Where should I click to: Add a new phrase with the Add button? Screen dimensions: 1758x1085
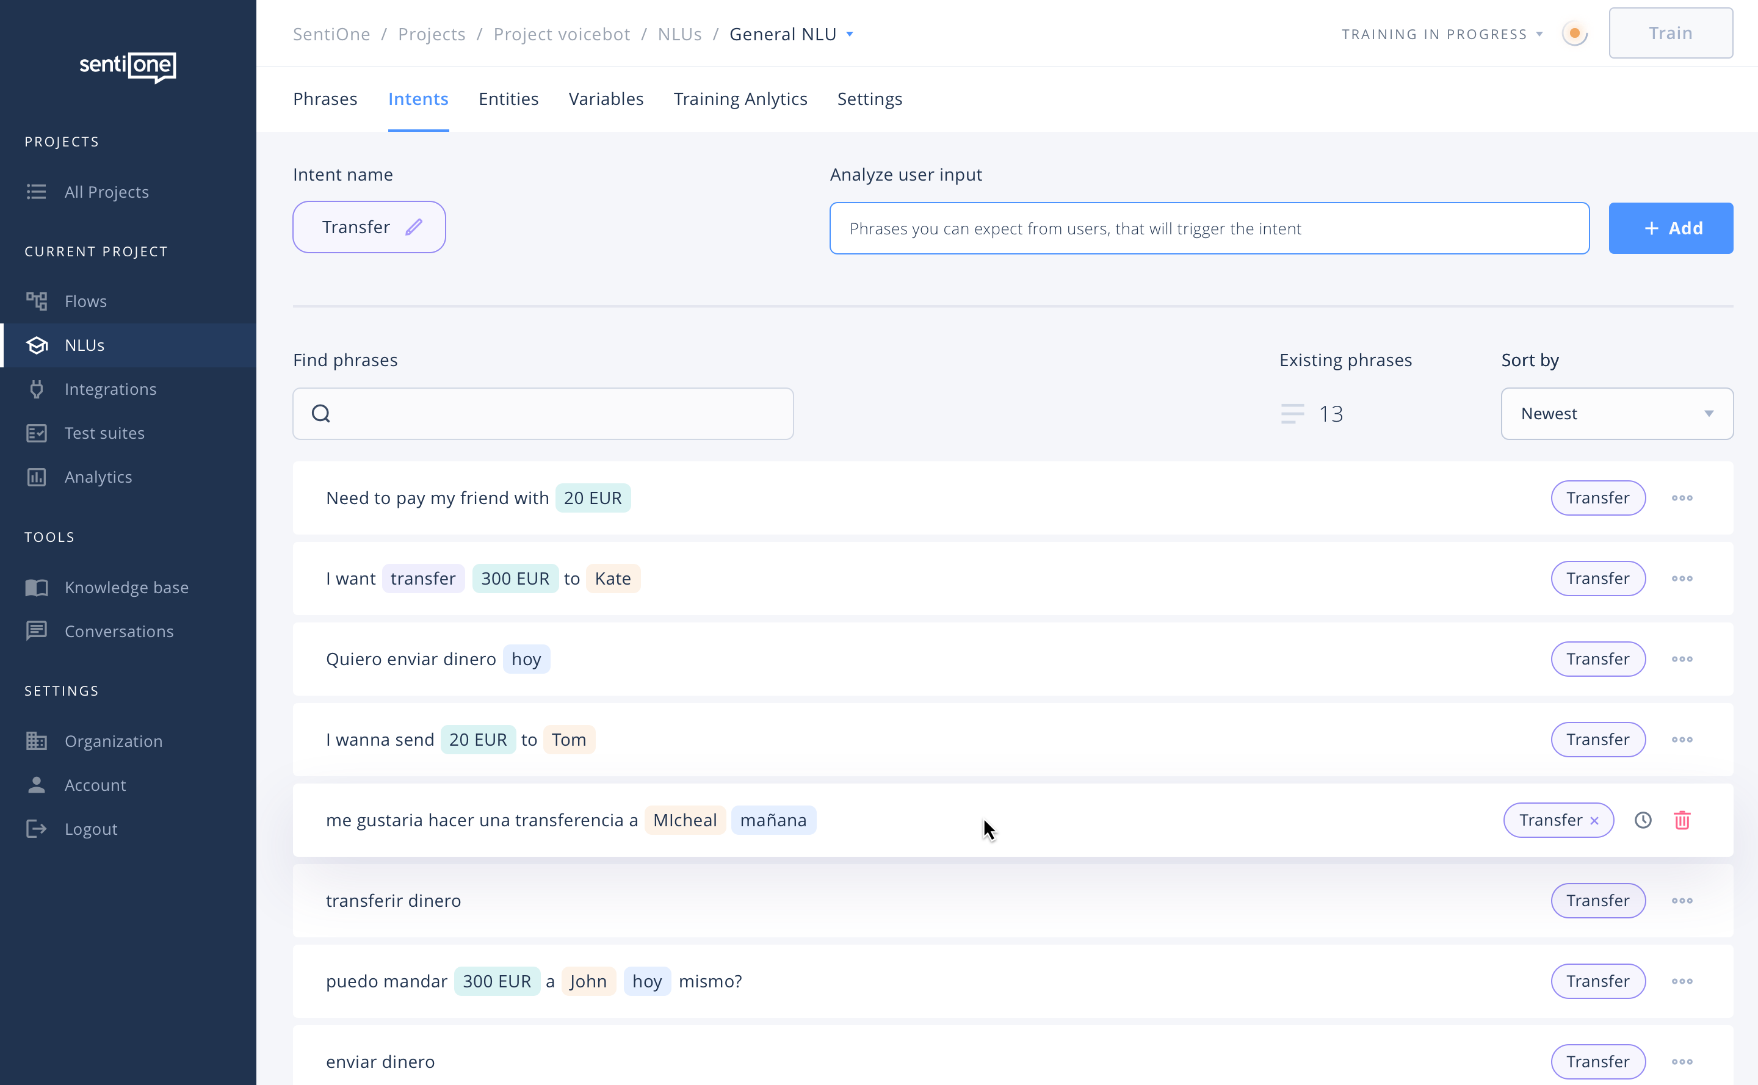click(1671, 228)
